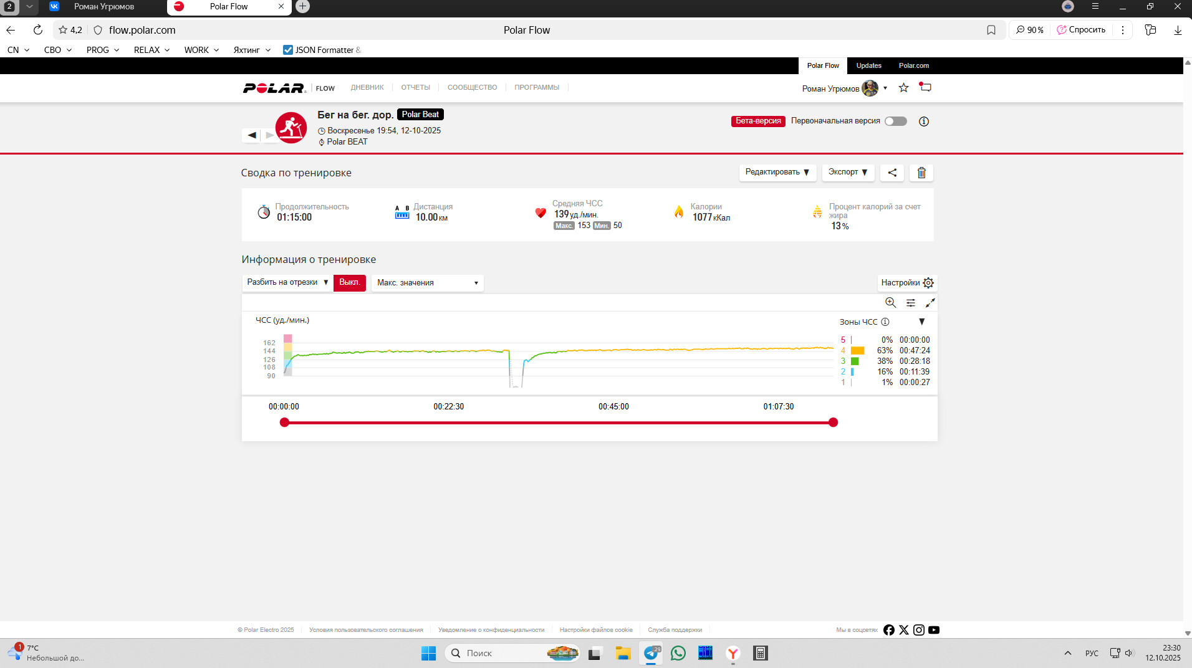Click zone 4 orange color swatch

(858, 351)
